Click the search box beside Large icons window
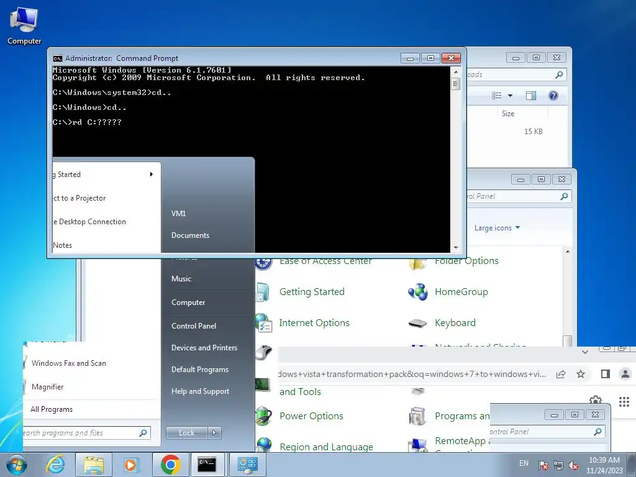Viewport: 636px width, 477px height. 519,196
